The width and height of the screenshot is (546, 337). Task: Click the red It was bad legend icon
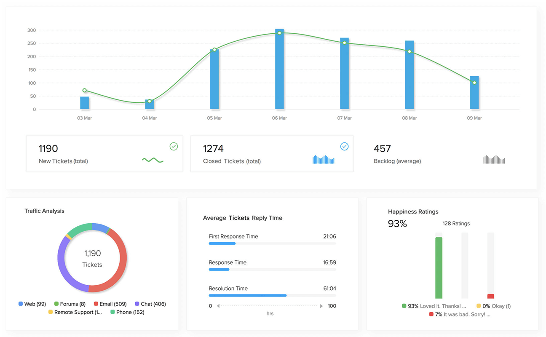(431, 314)
